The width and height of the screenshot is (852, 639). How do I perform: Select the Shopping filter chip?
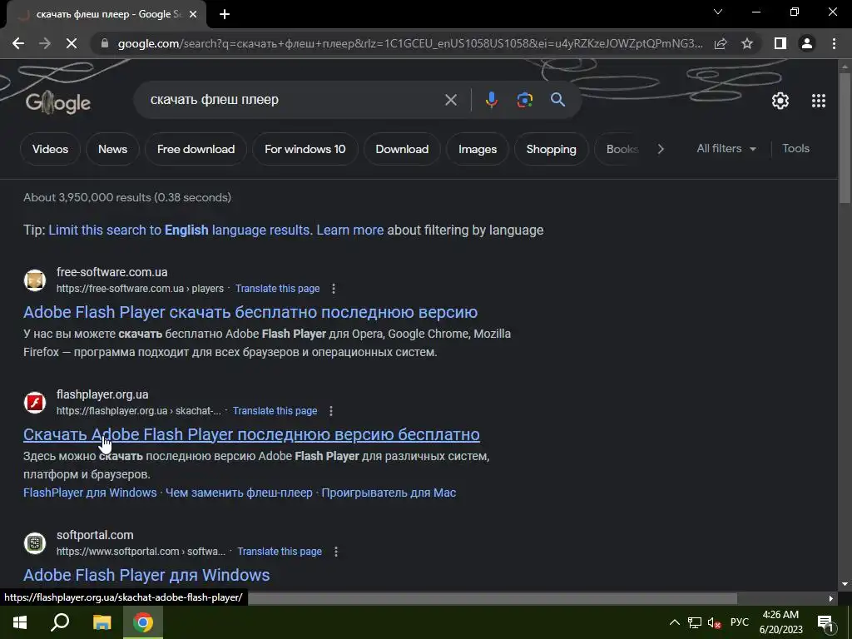click(551, 149)
